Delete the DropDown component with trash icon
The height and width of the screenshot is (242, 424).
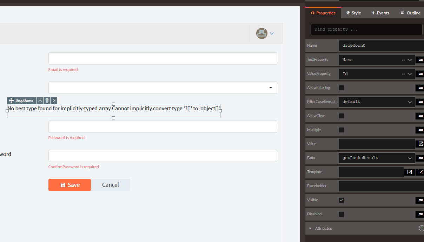click(x=47, y=100)
